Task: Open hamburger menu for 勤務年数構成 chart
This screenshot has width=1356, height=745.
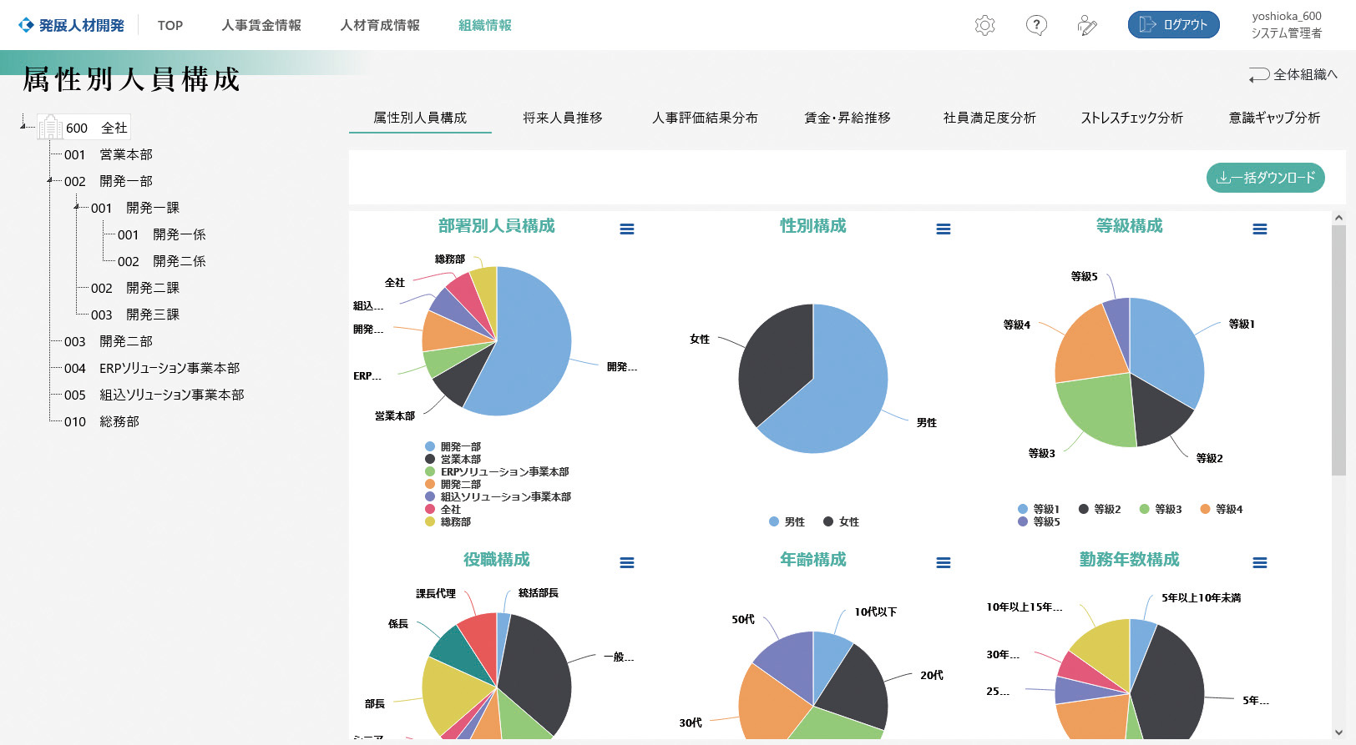Action: (x=1260, y=563)
